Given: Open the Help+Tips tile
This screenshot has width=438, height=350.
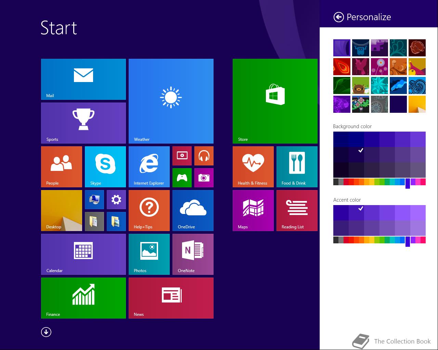Looking at the screenshot, I should (x=149, y=211).
